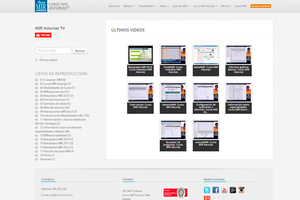Open playlist 08 Web del alumno
Image resolution: width=300 pixels, height=200 pixels.
tap(54, 107)
